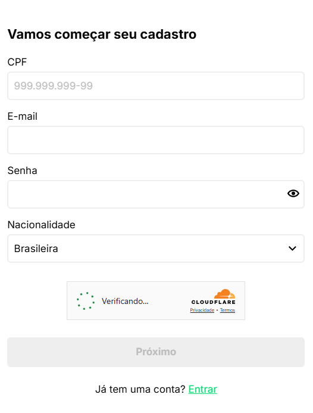Click the Nacionalidade label
The image size is (313, 413).
(41, 225)
